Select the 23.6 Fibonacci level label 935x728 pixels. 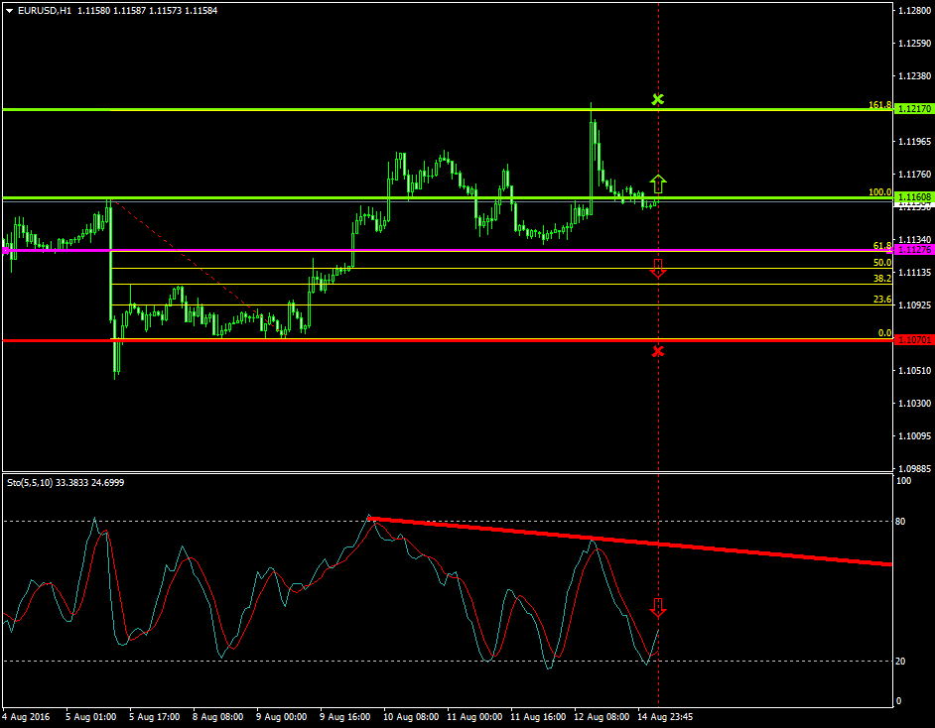(881, 299)
